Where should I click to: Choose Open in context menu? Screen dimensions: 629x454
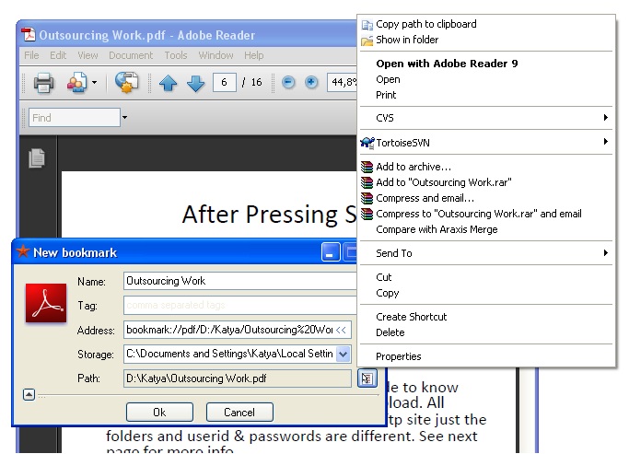point(485,79)
